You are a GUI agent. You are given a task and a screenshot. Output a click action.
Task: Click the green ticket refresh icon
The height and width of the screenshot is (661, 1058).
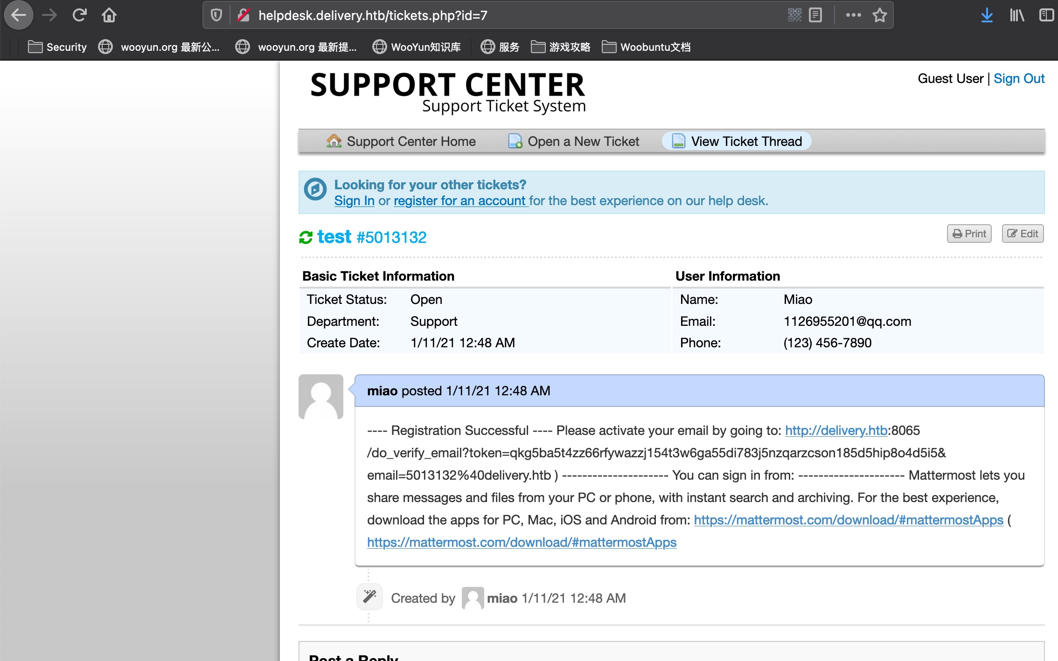(x=306, y=237)
